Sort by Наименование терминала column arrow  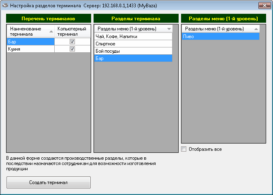coord(51,32)
